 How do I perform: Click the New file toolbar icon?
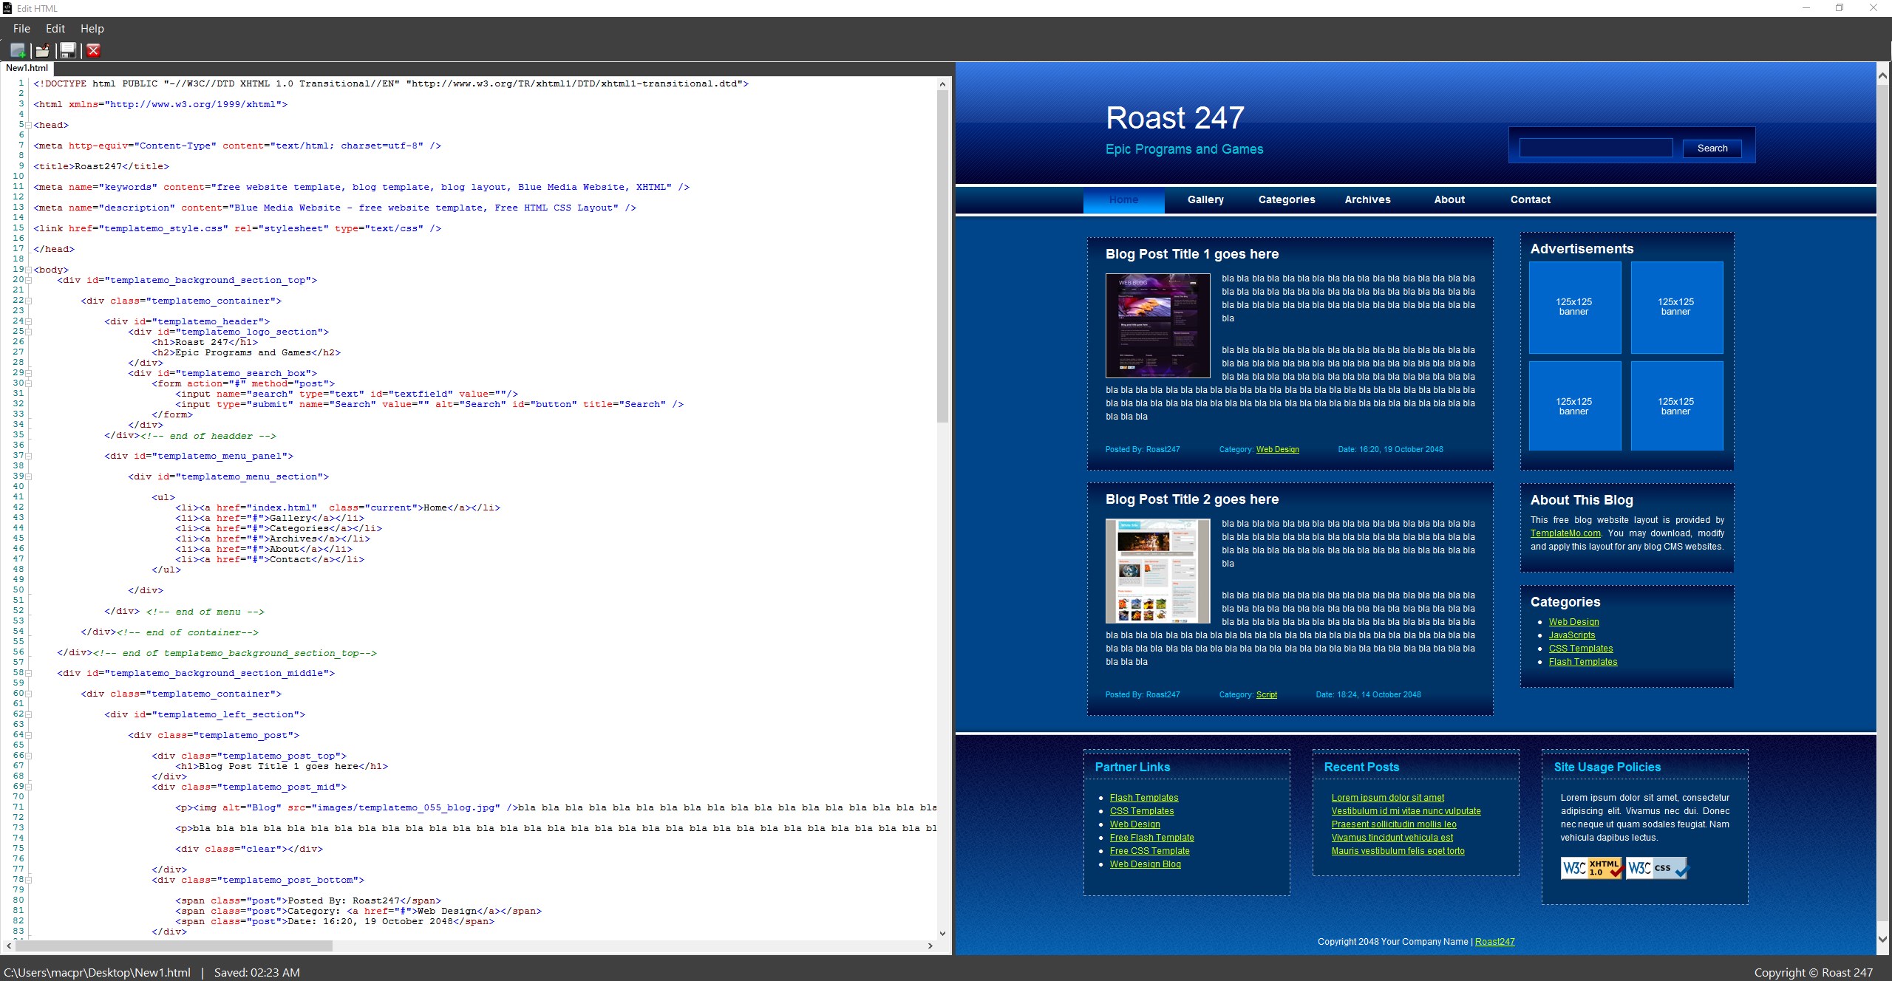(x=18, y=50)
